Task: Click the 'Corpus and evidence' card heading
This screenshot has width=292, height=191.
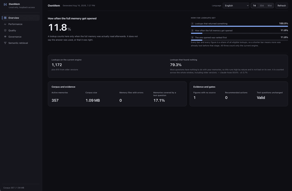Action: click(63, 87)
